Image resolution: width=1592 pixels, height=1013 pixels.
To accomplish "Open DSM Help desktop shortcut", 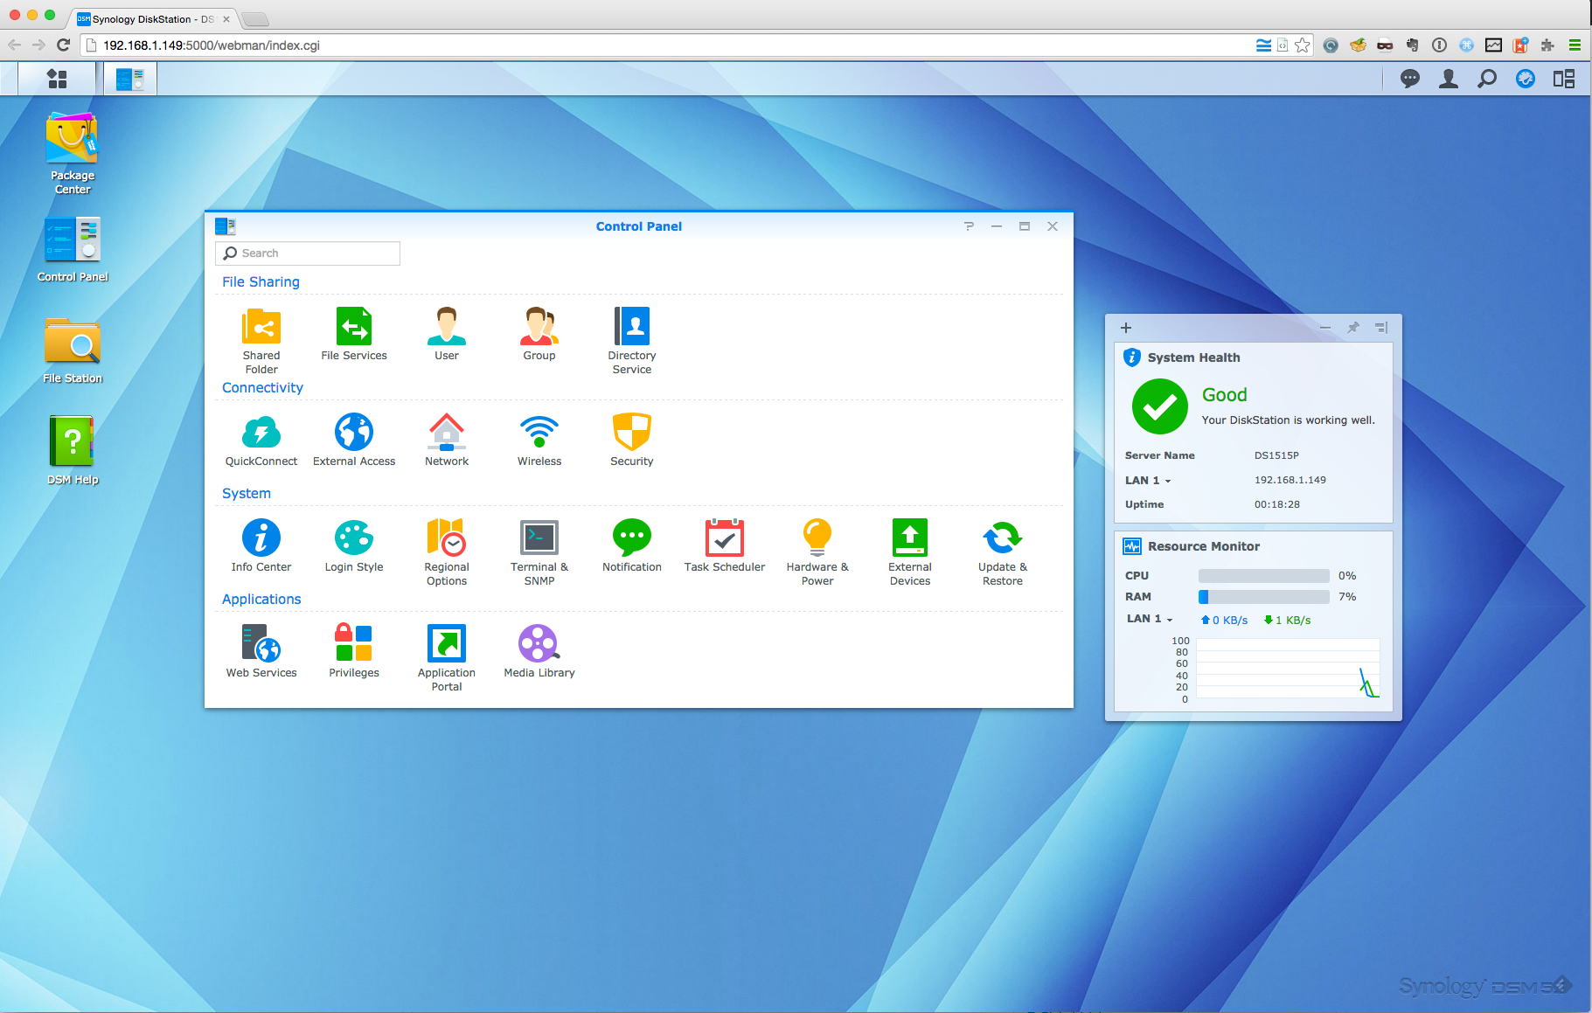I will (73, 451).
